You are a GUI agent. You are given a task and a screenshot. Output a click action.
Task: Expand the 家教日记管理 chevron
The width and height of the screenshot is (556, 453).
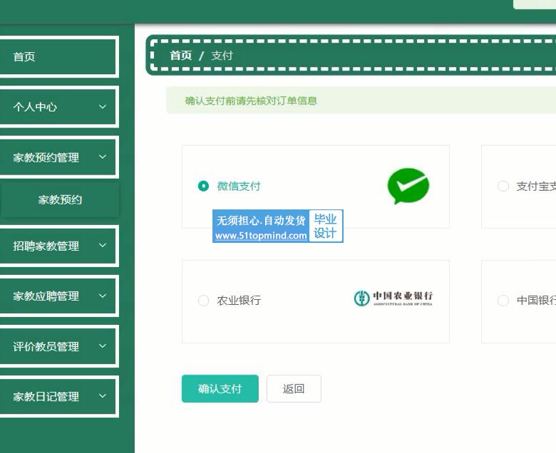pos(103,396)
